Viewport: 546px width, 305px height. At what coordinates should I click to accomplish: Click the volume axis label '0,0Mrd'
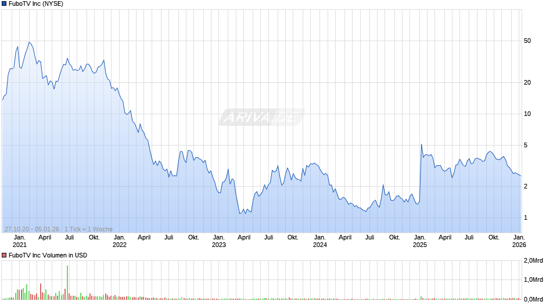coord(533,299)
